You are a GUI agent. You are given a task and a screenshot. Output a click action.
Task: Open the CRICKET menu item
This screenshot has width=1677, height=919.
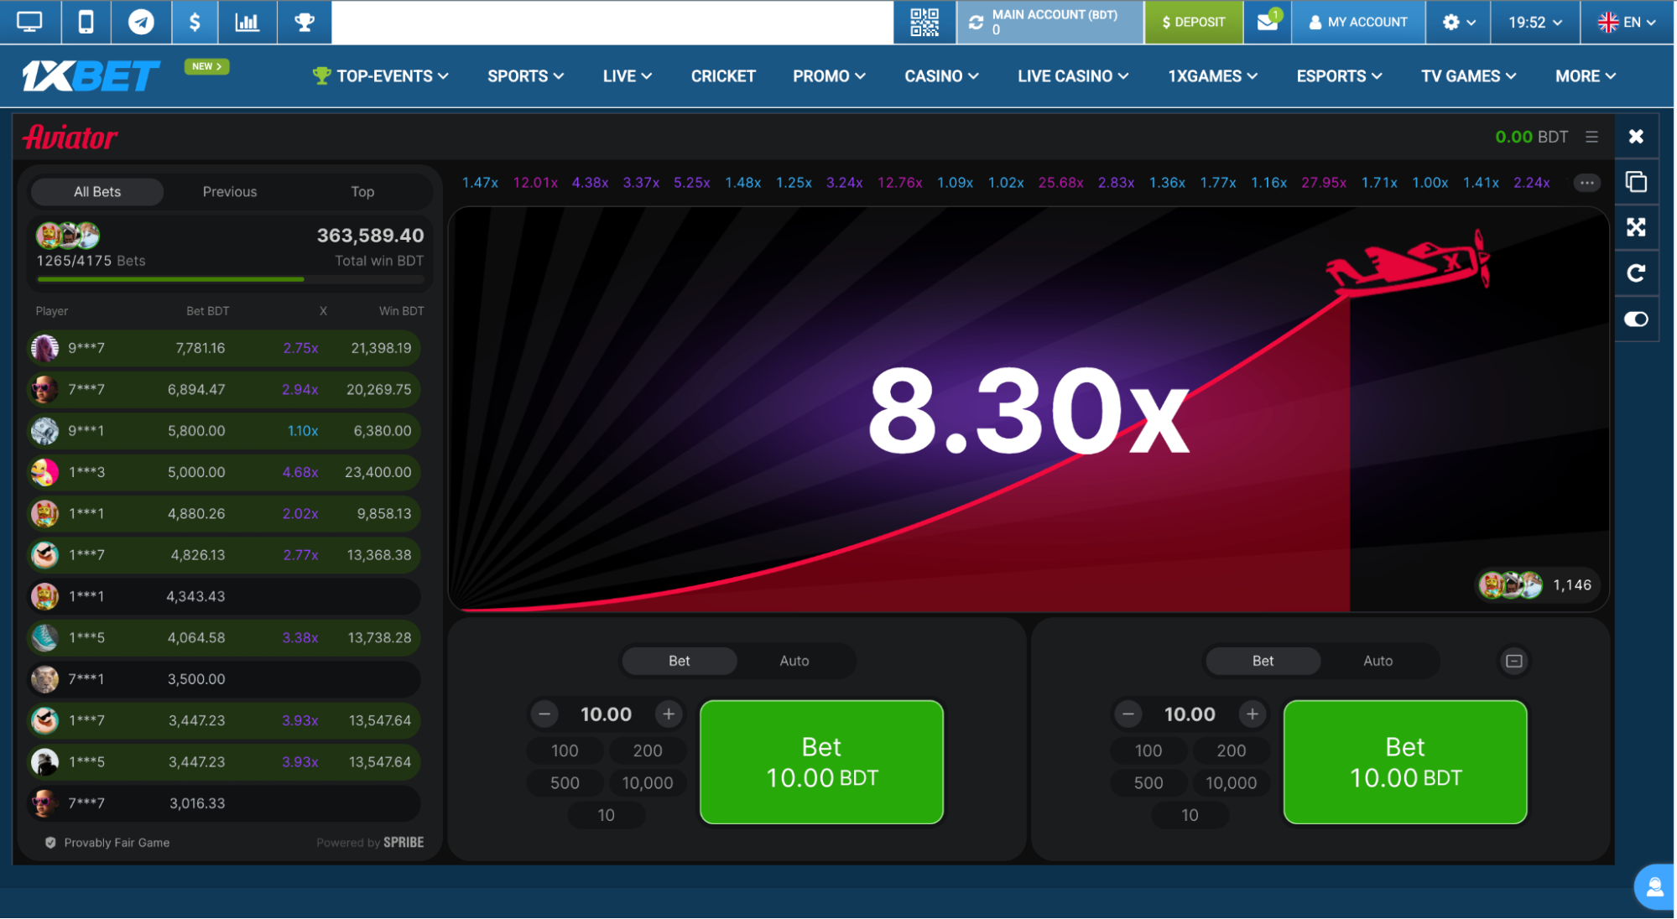(722, 75)
